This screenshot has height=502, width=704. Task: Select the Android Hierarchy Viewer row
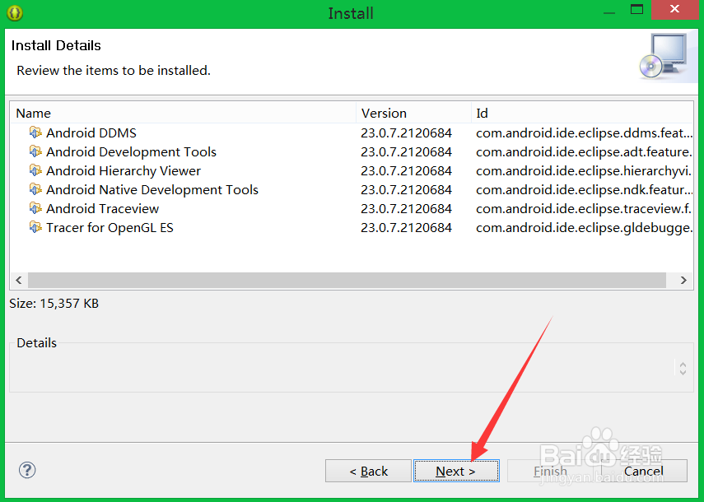(352, 170)
